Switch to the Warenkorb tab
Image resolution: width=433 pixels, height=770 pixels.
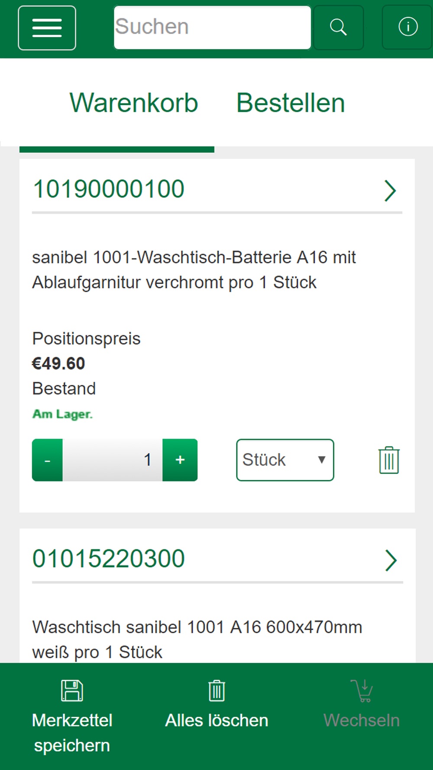[x=134, y=103]
